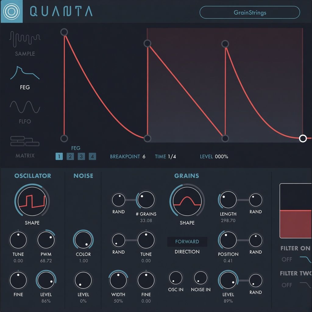Click the grains LENGTH knob
312x312 pixels.
(228, 200)
